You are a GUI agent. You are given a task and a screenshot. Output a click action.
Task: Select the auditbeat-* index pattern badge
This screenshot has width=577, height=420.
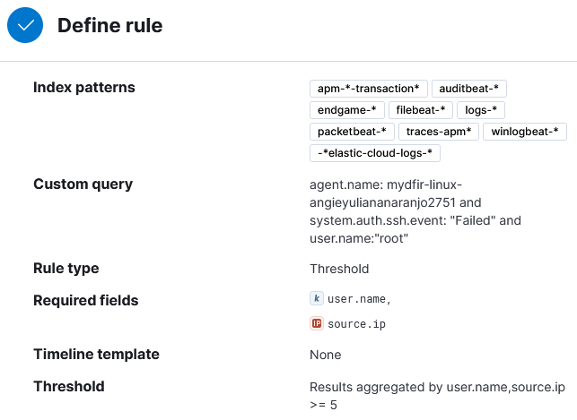(468, 89)
